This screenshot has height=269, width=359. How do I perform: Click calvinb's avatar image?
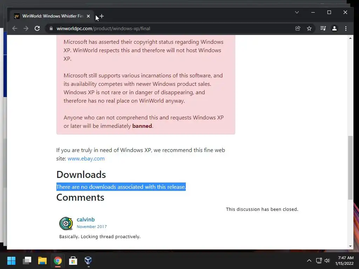[x=66, y=223]
